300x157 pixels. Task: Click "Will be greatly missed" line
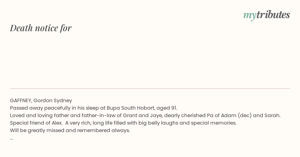70,130
